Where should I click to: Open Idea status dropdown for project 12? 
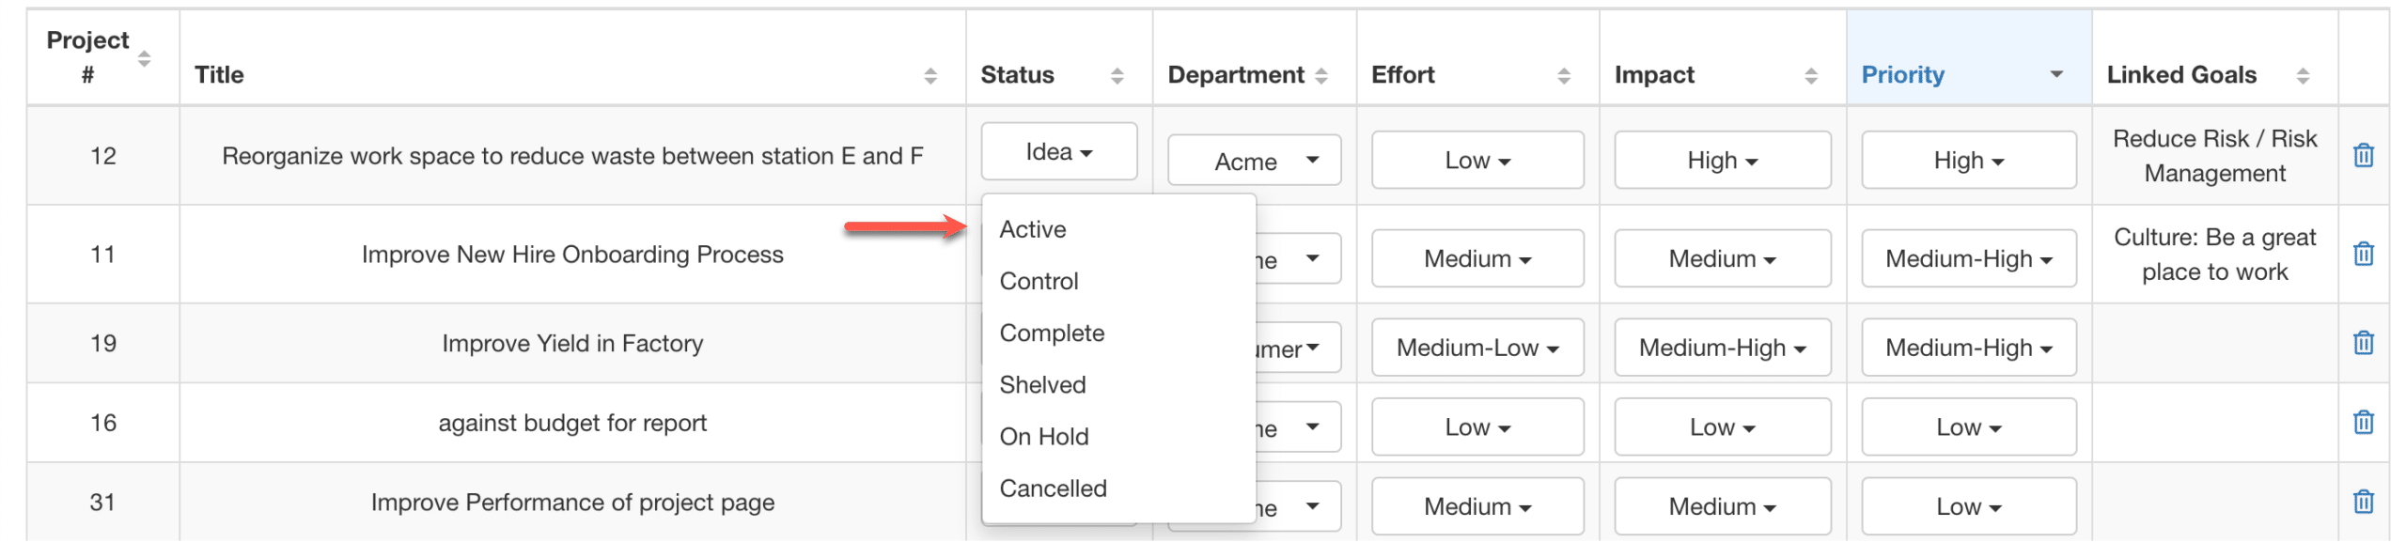point(1058,151)
